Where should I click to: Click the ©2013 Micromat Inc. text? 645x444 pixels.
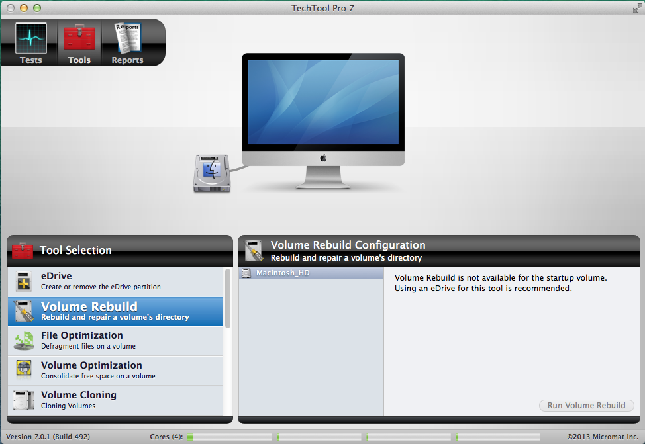pyautogui.click(x=603, y=437)
